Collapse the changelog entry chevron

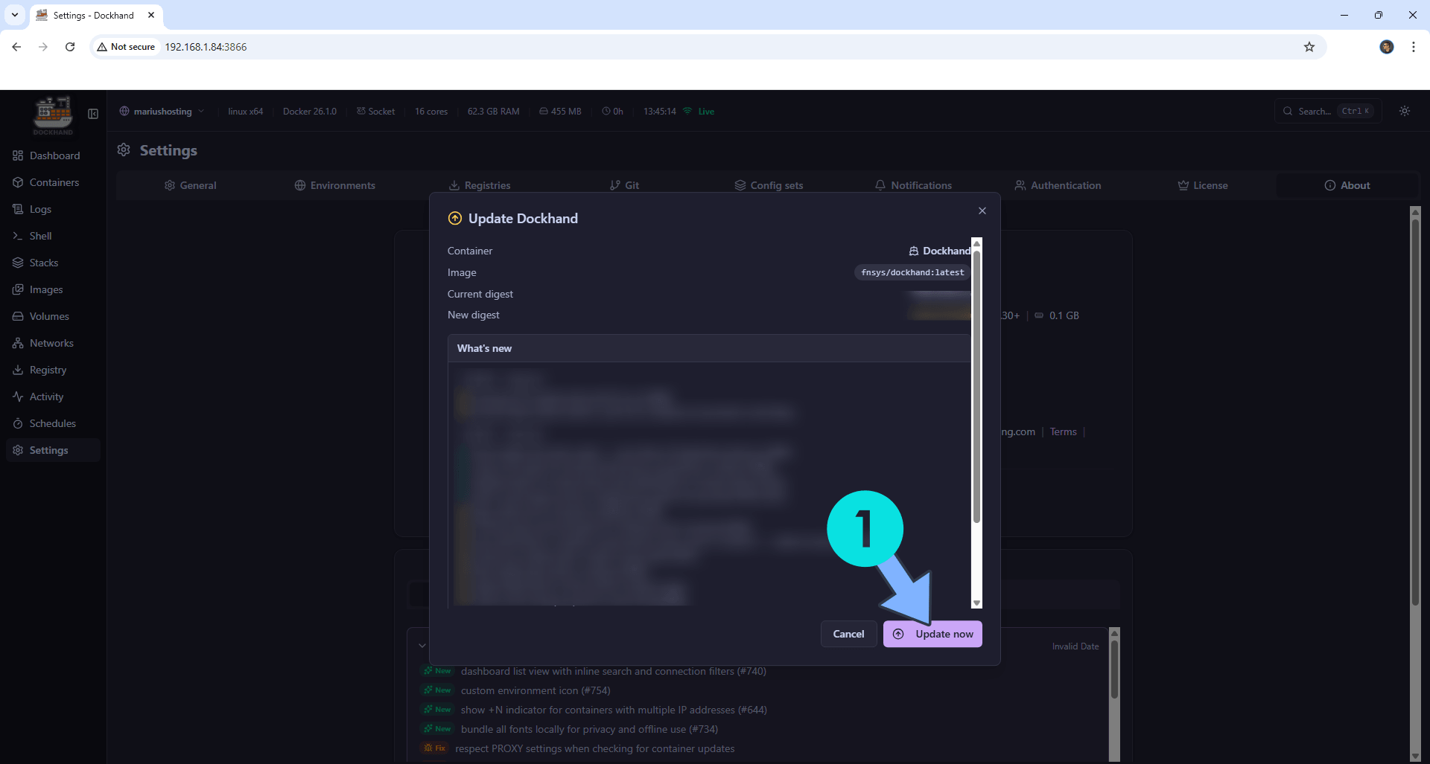422,645
